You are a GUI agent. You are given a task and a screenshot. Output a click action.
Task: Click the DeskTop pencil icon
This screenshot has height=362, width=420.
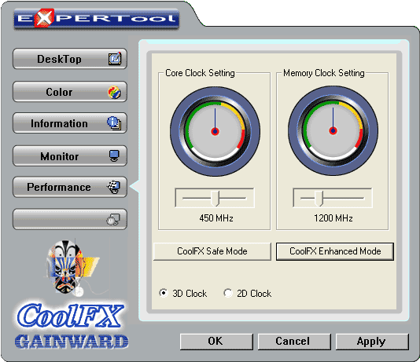pyautogui.click(x=115, y=59)
